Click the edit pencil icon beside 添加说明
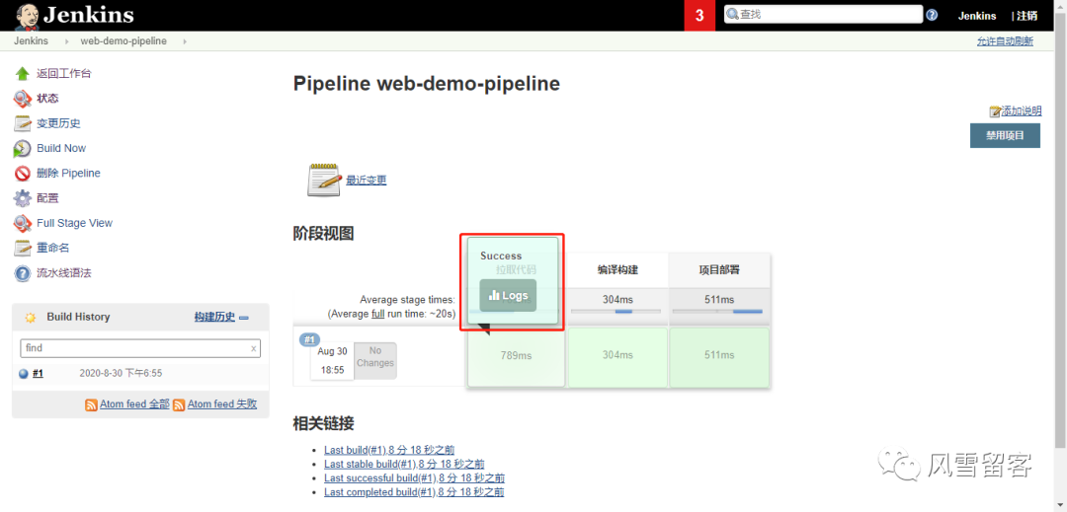The image size is (1067, 512). click(x=995, y=111)
